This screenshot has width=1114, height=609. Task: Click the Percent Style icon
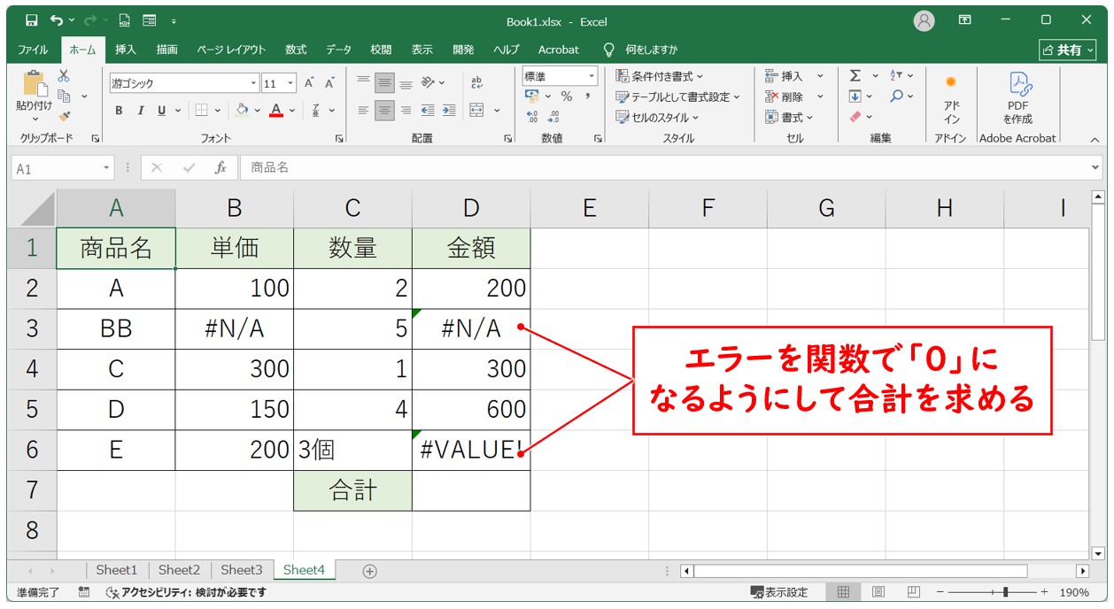coord(566,96)
